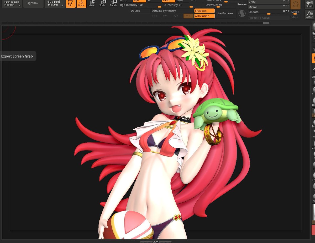
Task: Open the Projection Master plugin menu
Action: point(12,3)
